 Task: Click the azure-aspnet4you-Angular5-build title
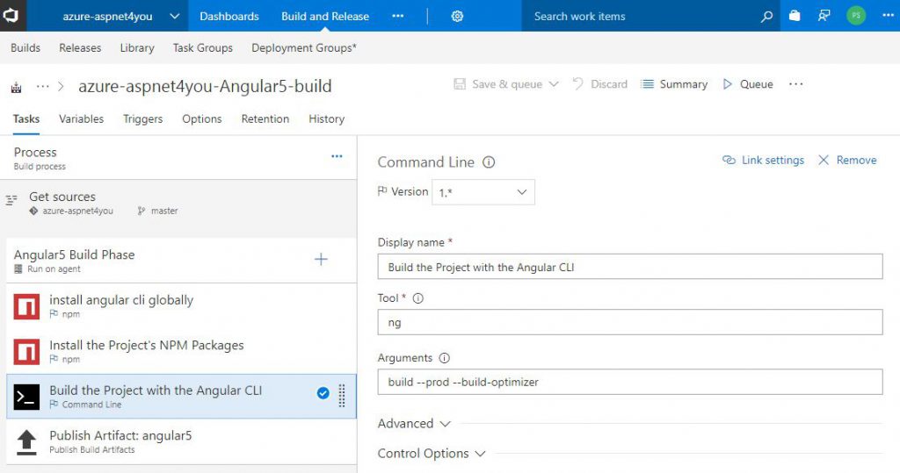(x=205, y=86)
